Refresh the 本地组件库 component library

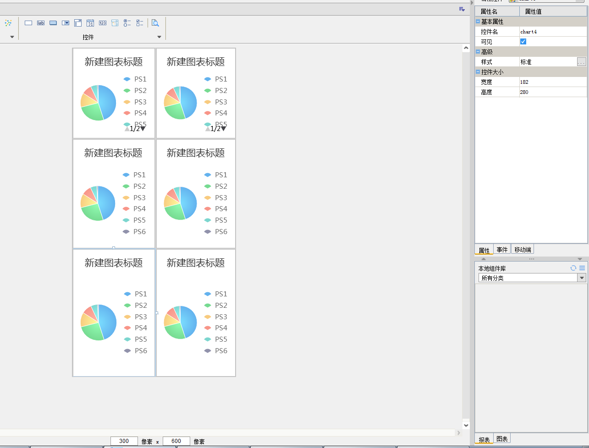573,268
